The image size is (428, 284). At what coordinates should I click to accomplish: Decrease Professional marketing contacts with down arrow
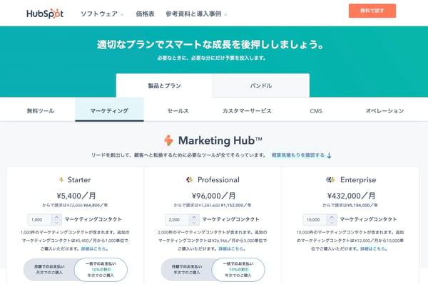(x=194, y=223)
